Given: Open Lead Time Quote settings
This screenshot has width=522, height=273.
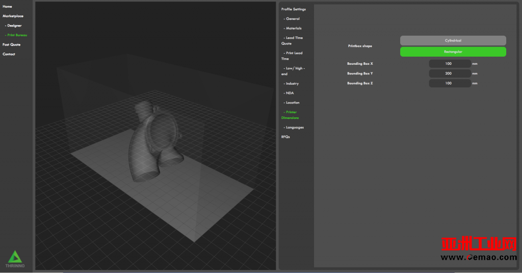Looking at the screenshot, I should (x=292, y=41).
